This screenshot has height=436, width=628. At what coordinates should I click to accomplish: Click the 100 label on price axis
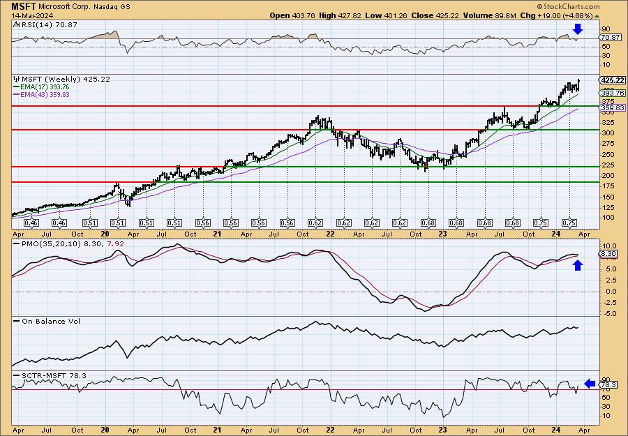(608, 218)
